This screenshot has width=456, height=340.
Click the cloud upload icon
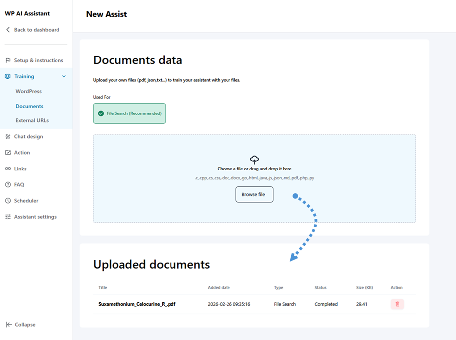click(254, 160)
